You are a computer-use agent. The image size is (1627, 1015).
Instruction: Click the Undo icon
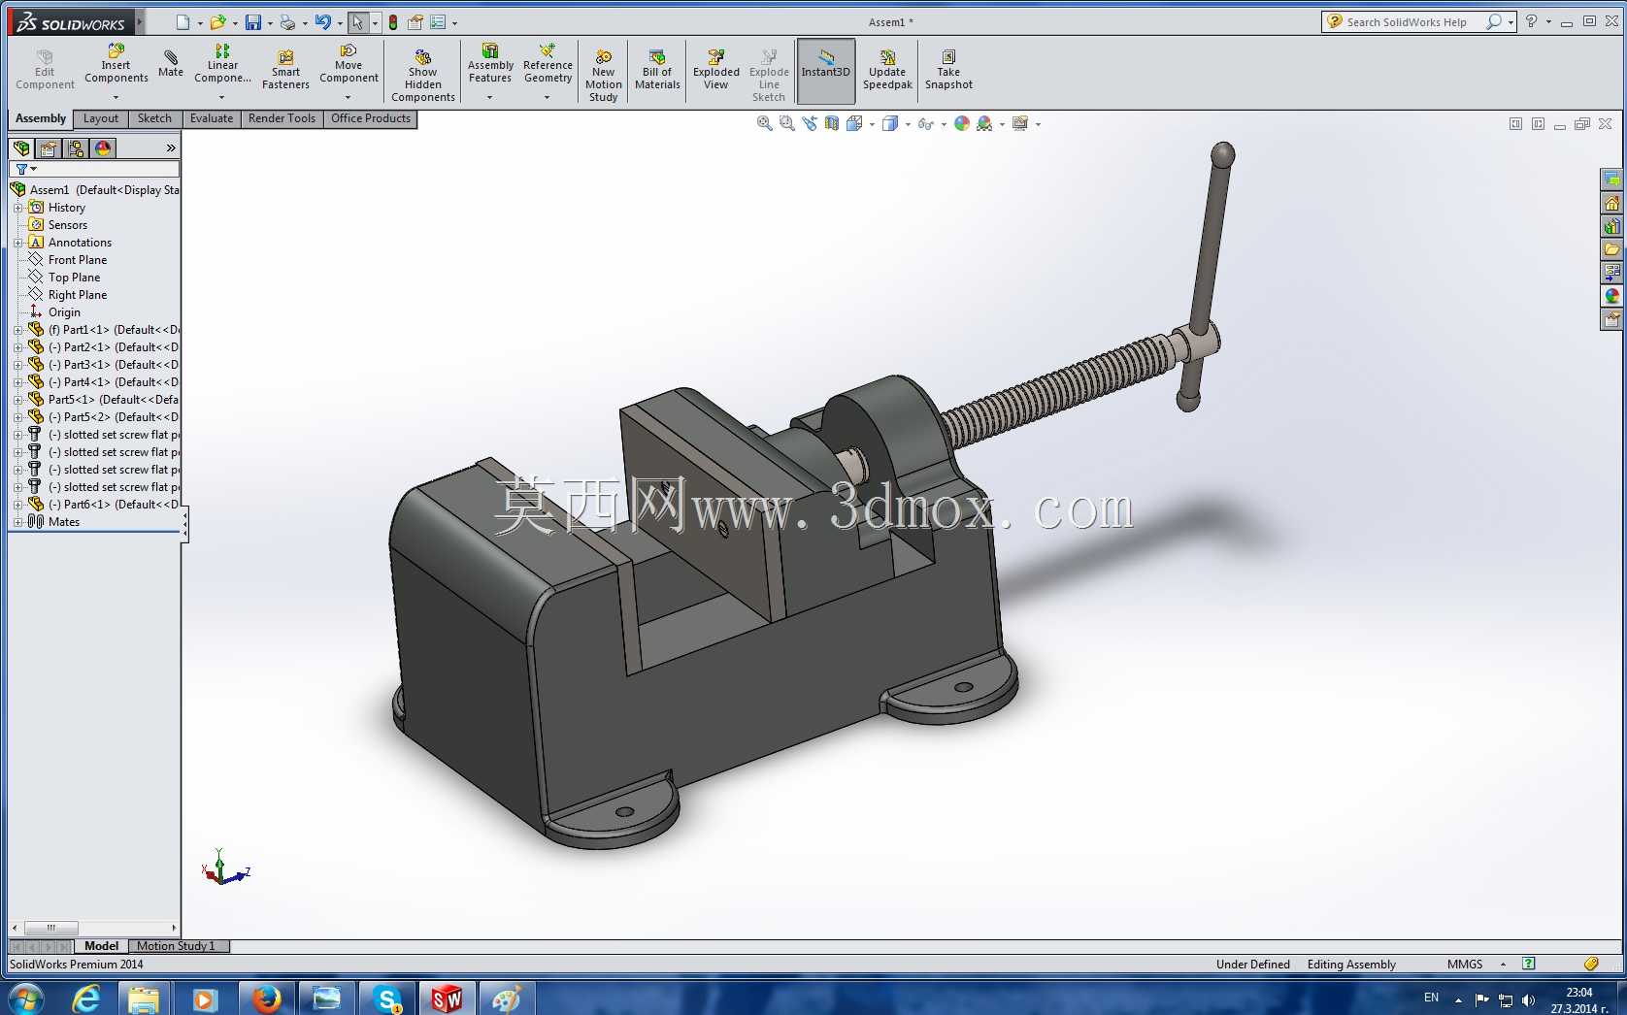[323, 22]
